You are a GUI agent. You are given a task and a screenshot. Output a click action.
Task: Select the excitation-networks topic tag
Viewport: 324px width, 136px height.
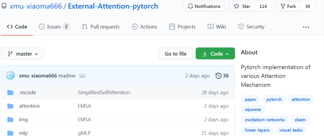click(265, 120)
